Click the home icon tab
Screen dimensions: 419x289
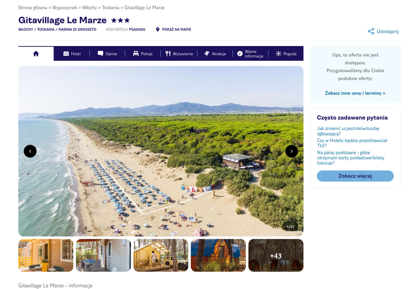pos(36,54)
